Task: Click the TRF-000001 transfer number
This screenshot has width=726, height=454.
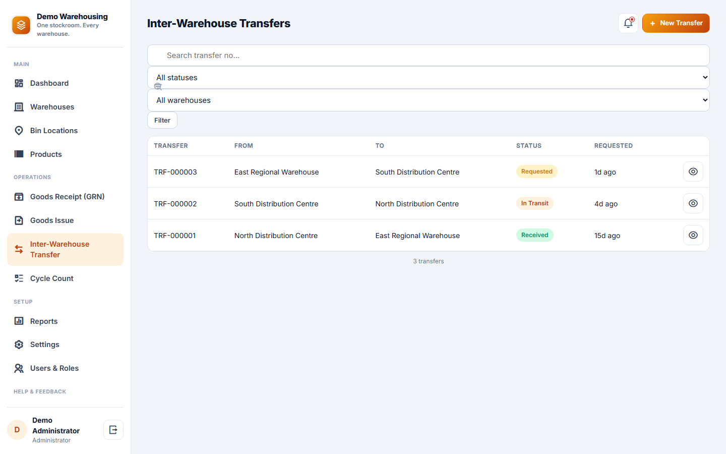Action: (175, 236)
